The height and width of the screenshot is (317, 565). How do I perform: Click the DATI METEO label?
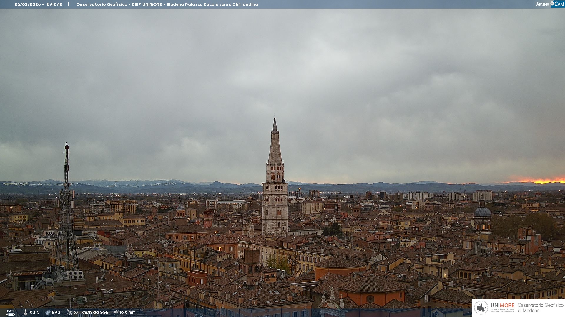(10, 313)
